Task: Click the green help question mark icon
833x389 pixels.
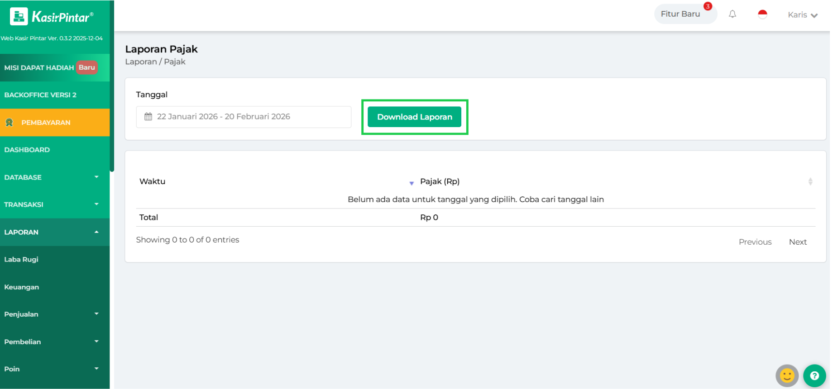Action: 814,375
